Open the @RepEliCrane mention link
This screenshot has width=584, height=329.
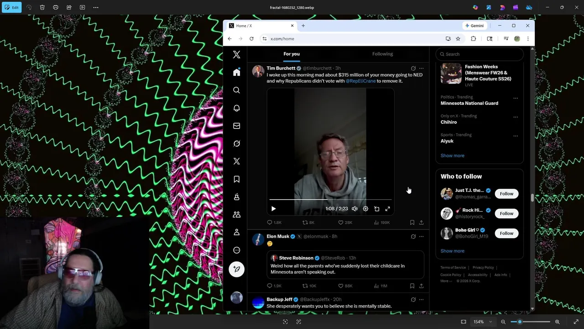pos(360,81)
